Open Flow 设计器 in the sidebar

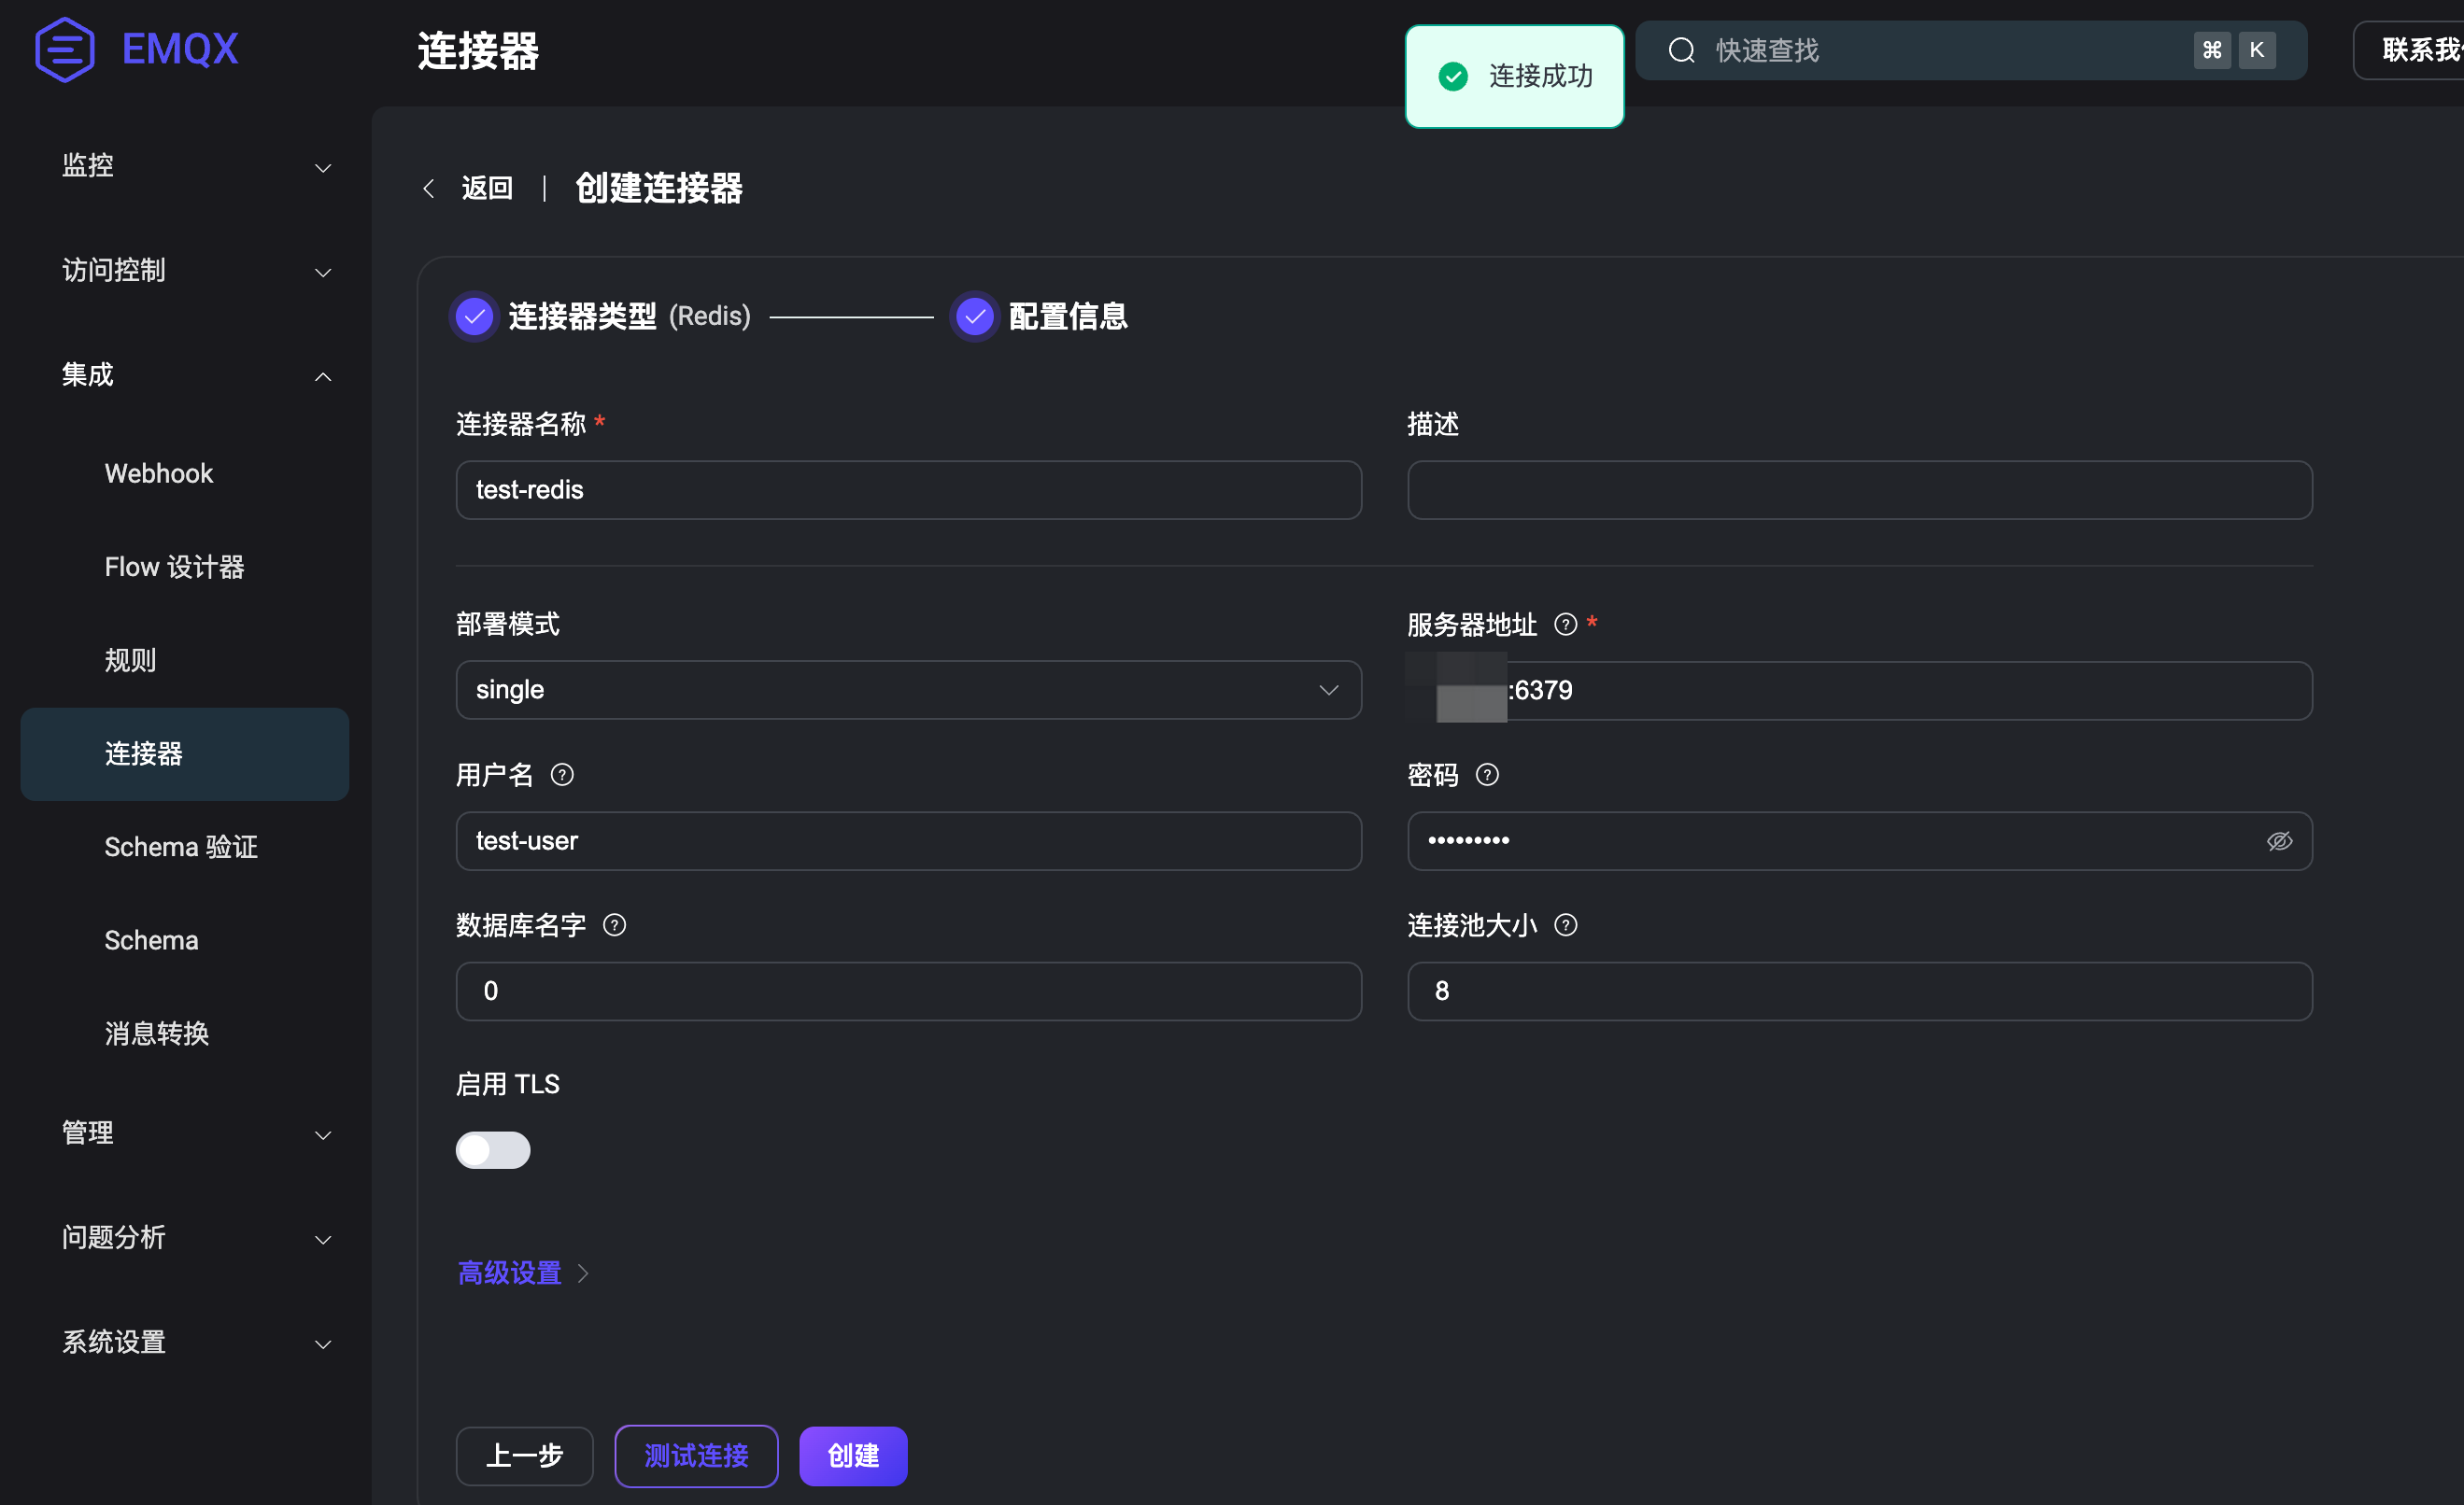point(185,568)
